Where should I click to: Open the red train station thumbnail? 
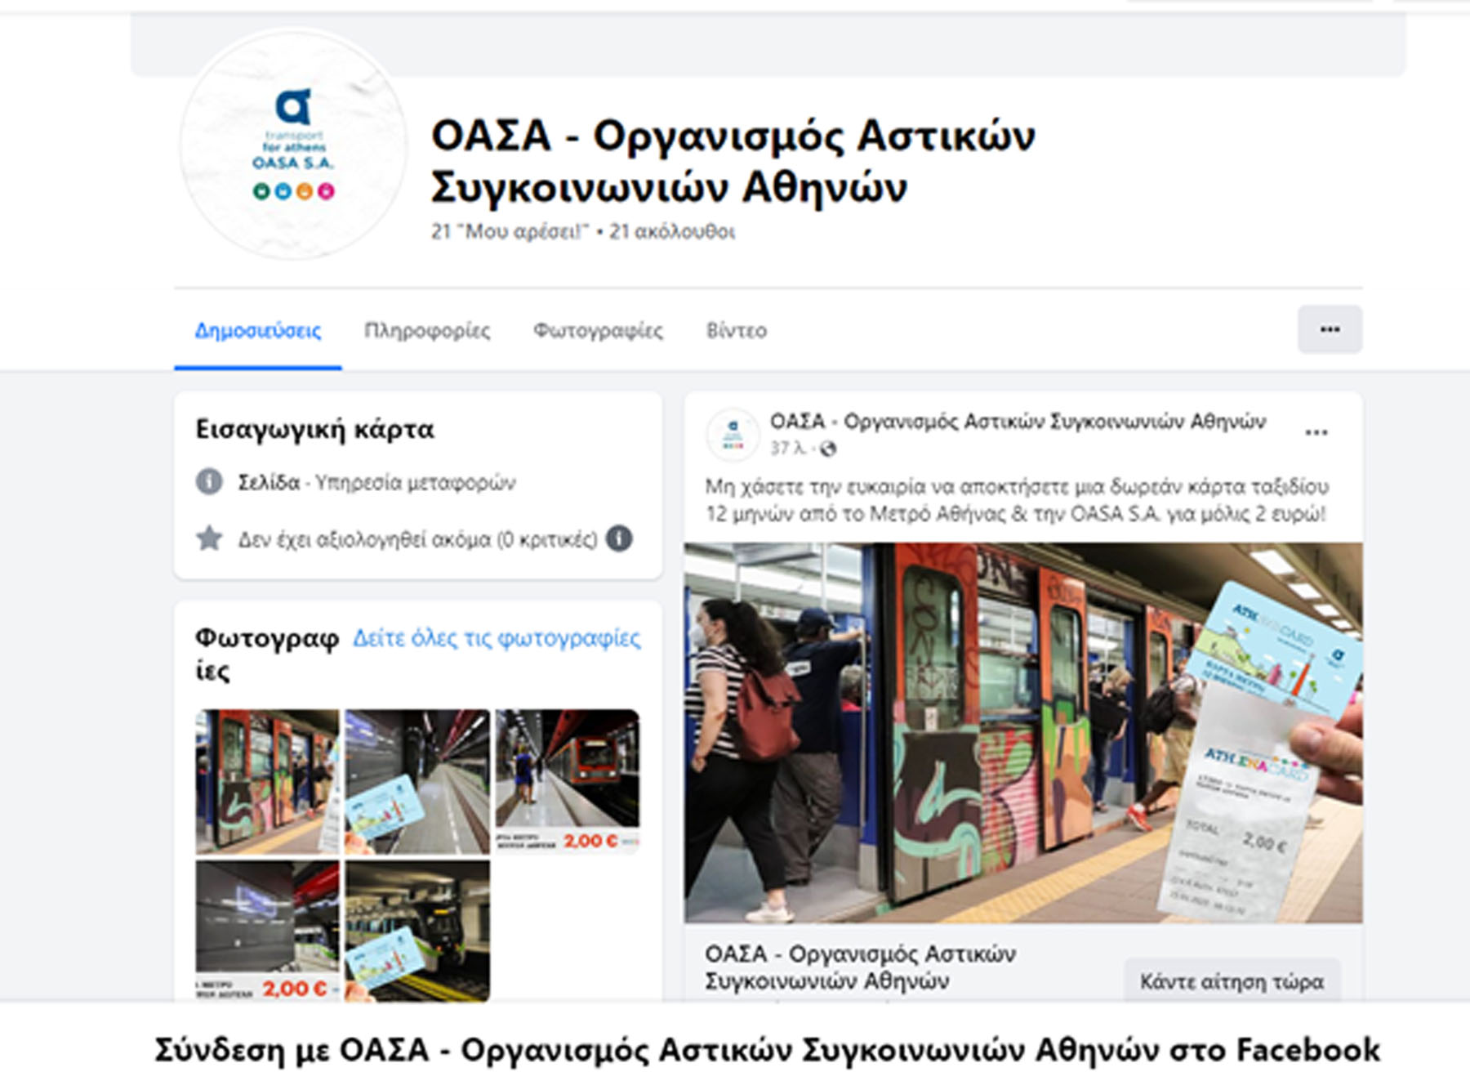point(568,781)
